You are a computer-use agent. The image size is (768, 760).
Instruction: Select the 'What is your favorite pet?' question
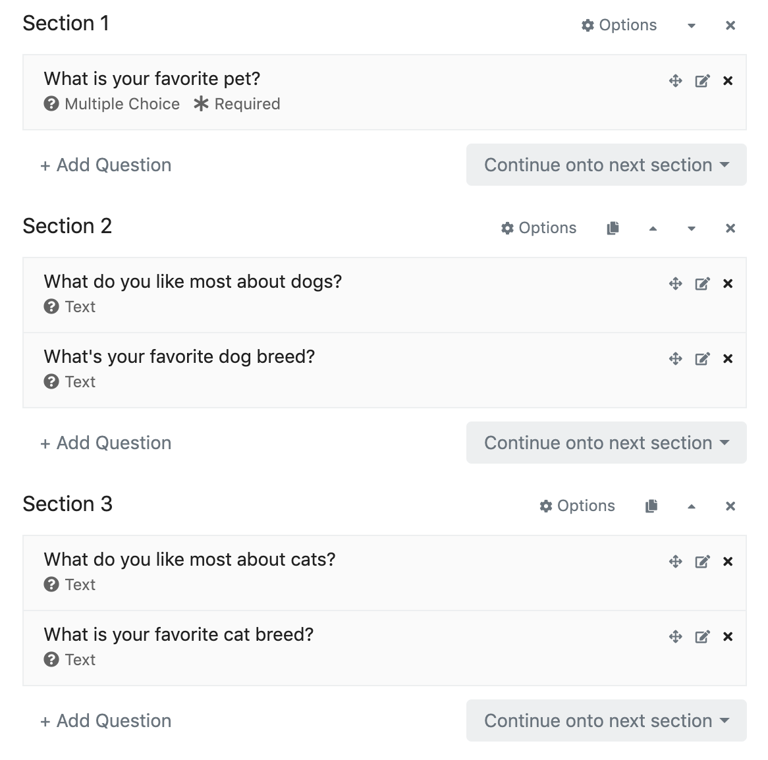click(152, 79)
